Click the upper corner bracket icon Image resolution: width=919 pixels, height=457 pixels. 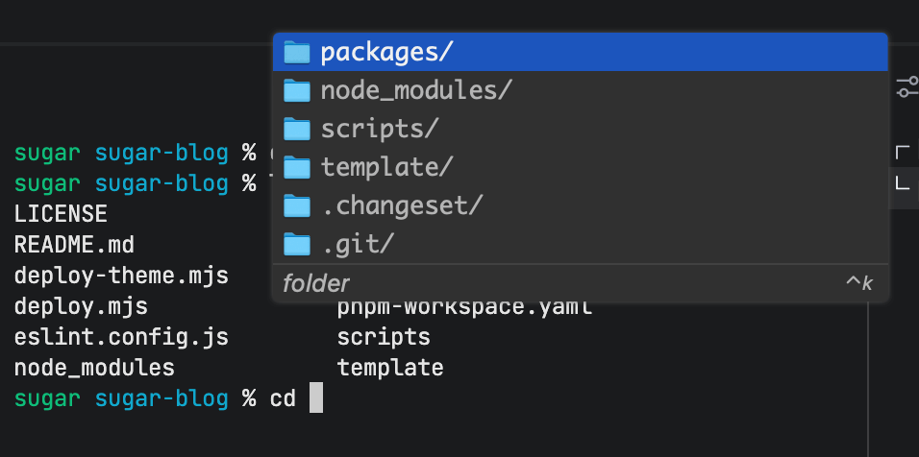[x=903, y=152]
